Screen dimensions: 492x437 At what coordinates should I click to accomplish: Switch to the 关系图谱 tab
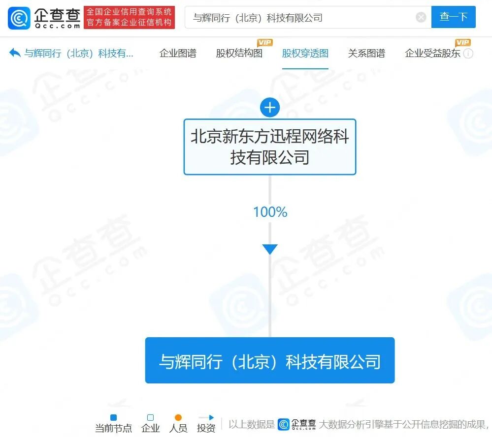click(367, 54)
